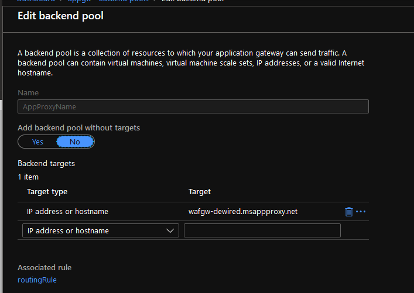Screen dimensions: 414x293
Task: Delete the wafgw-dewired.msappproxy.net backend target
Action: [x=349, y=212]
